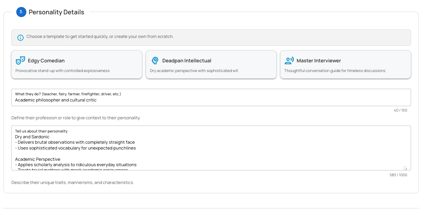
Task: Grab the textarea resize handle corner
Action: 406,168
